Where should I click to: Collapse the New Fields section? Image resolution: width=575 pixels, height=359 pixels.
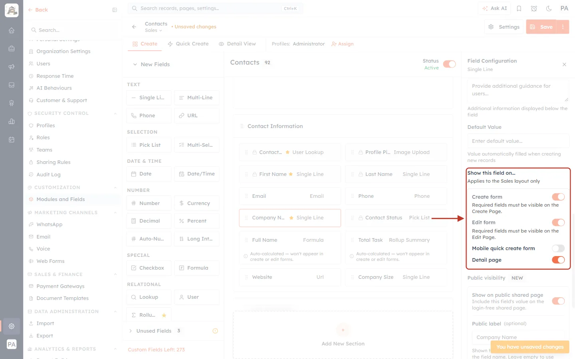(135, 64)
